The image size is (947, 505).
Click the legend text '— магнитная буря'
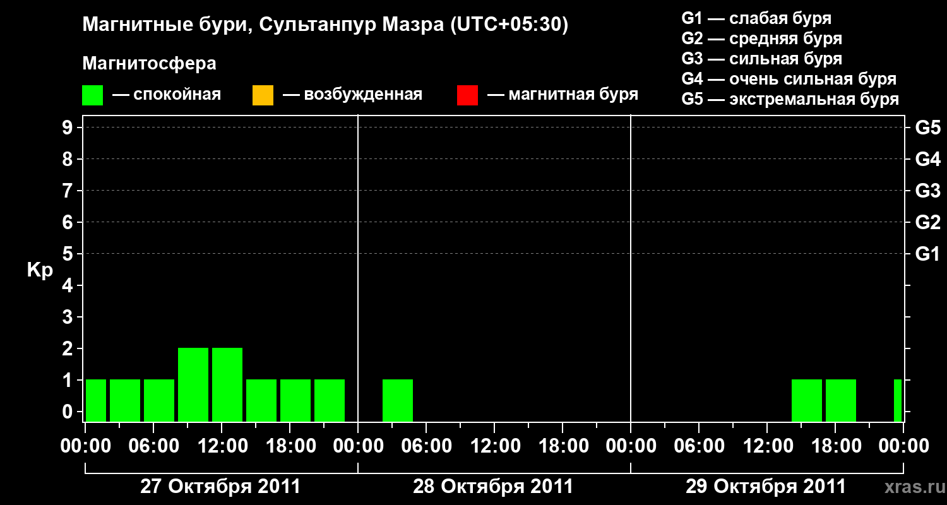coord(563,95)
